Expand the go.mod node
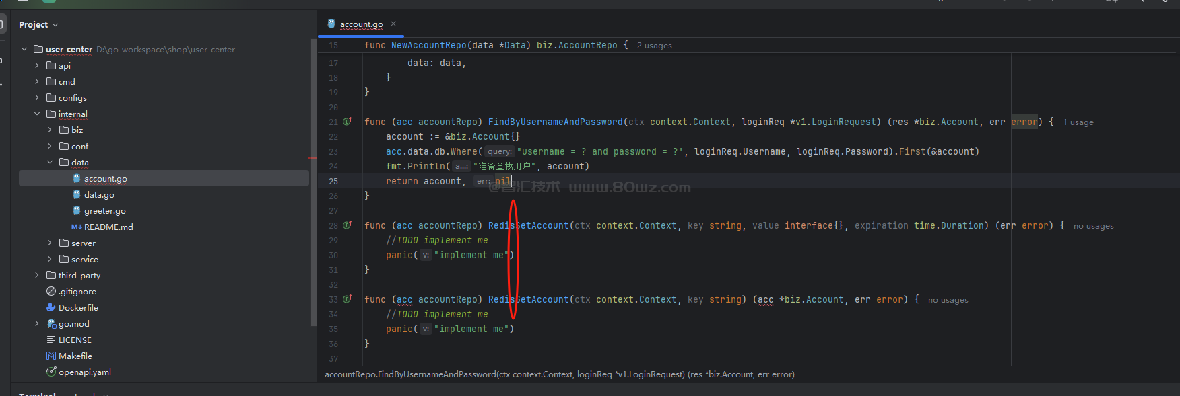 [37, 323]
